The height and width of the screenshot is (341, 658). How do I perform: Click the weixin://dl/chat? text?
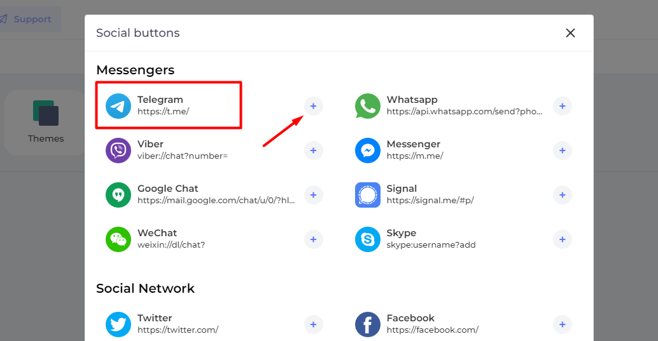pos(171,244)
